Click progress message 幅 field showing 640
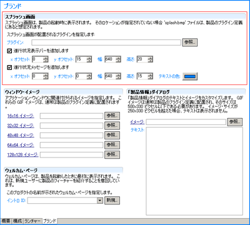The width and height of the screenshot is (250, 225). [111, 76]
